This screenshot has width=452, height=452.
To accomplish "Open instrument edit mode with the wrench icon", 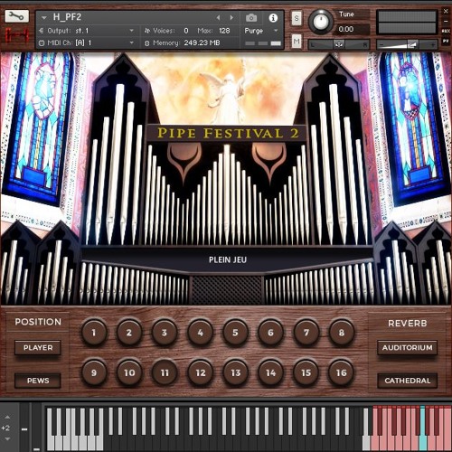I will pyautogui.click(x=16, y=16).
